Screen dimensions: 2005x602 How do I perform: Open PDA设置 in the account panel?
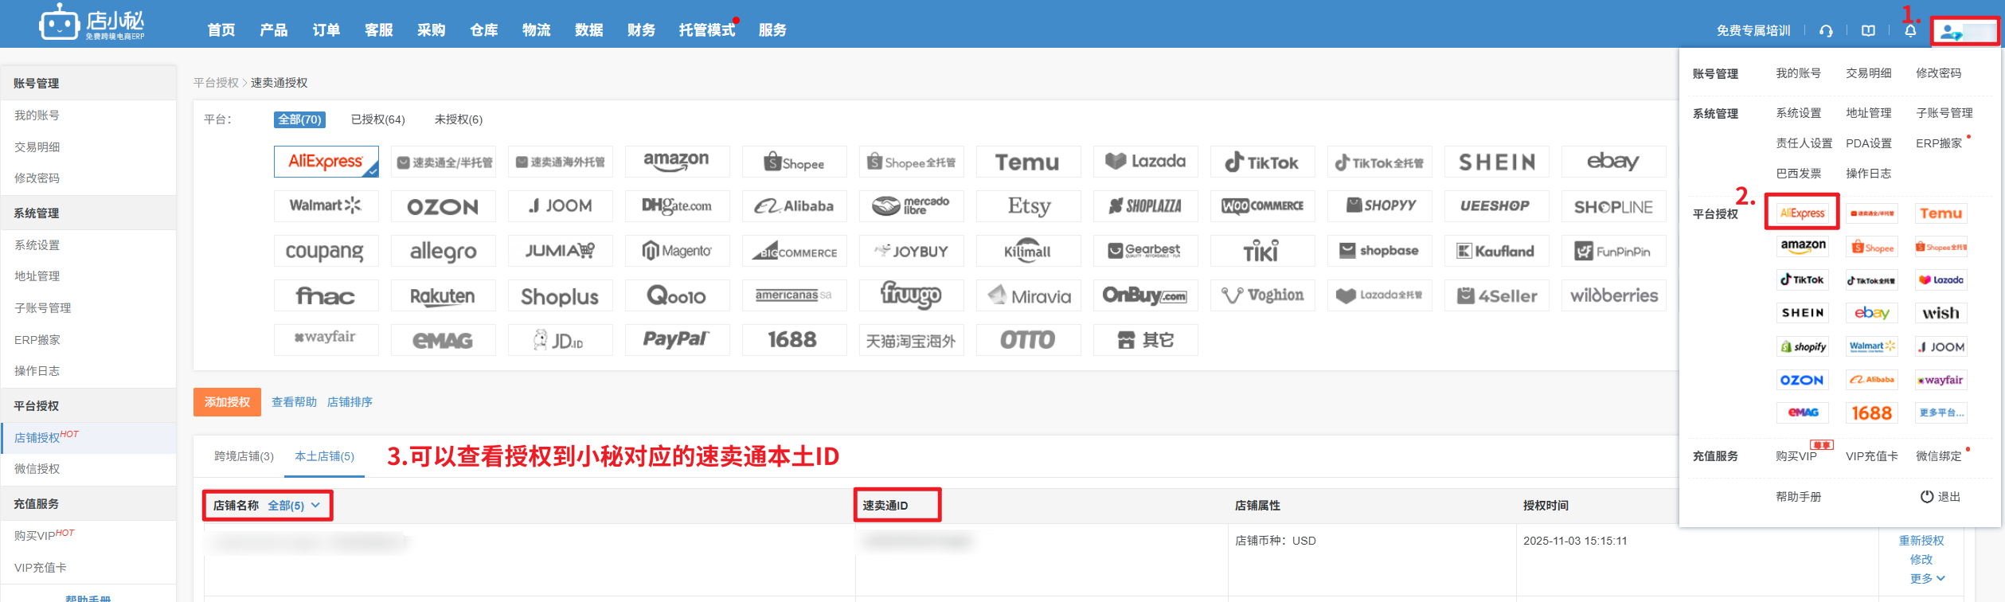point(1869,143)
